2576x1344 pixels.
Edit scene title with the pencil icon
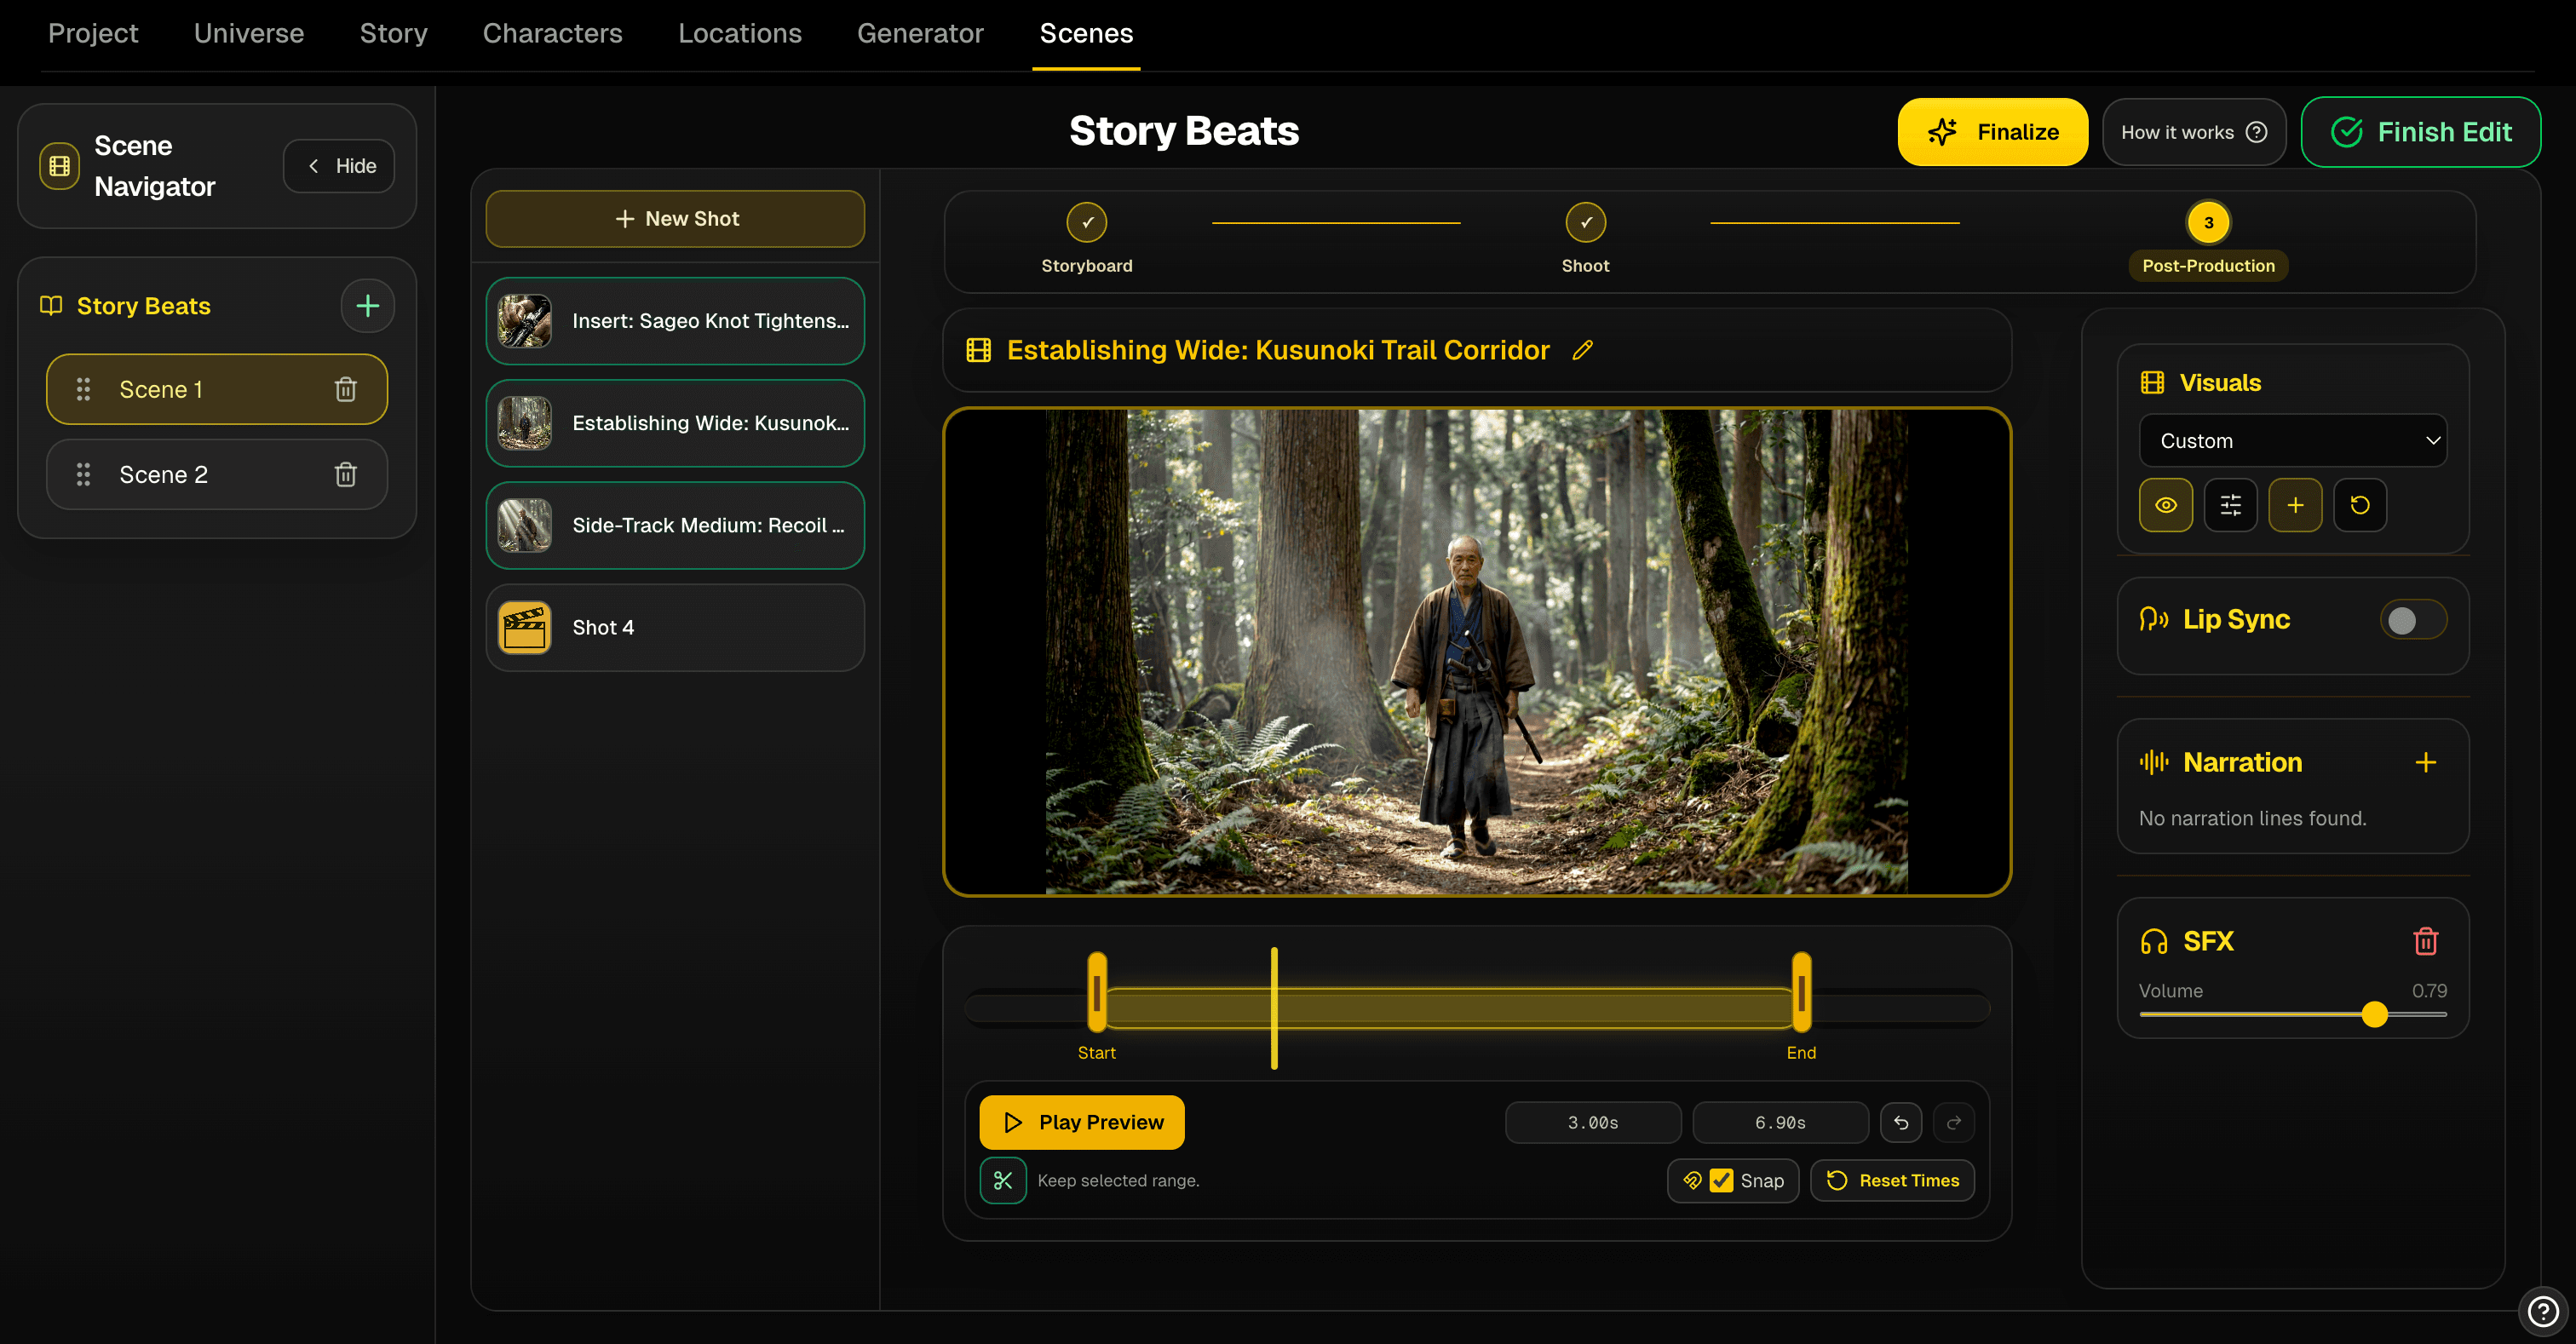click(x=1583, y=351)
